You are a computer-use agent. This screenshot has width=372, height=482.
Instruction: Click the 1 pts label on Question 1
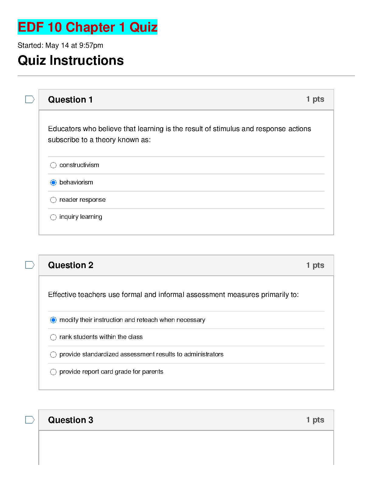(315, 99)
